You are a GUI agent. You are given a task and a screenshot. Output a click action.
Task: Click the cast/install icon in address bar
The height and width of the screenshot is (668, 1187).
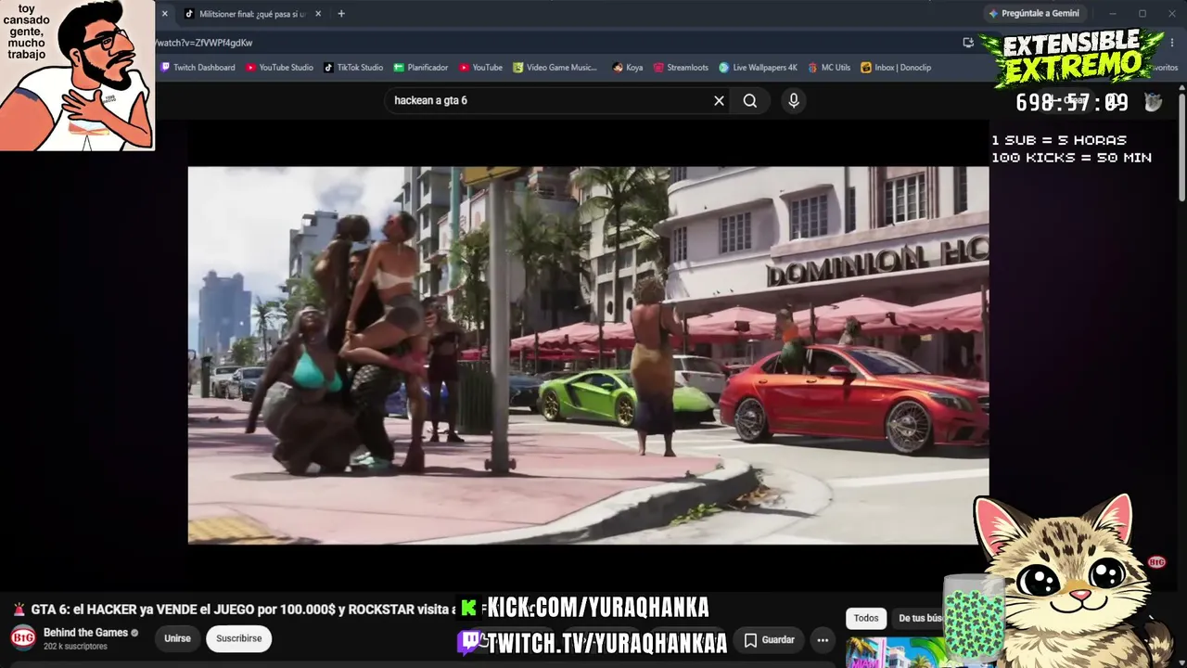[x=968, y=43]
